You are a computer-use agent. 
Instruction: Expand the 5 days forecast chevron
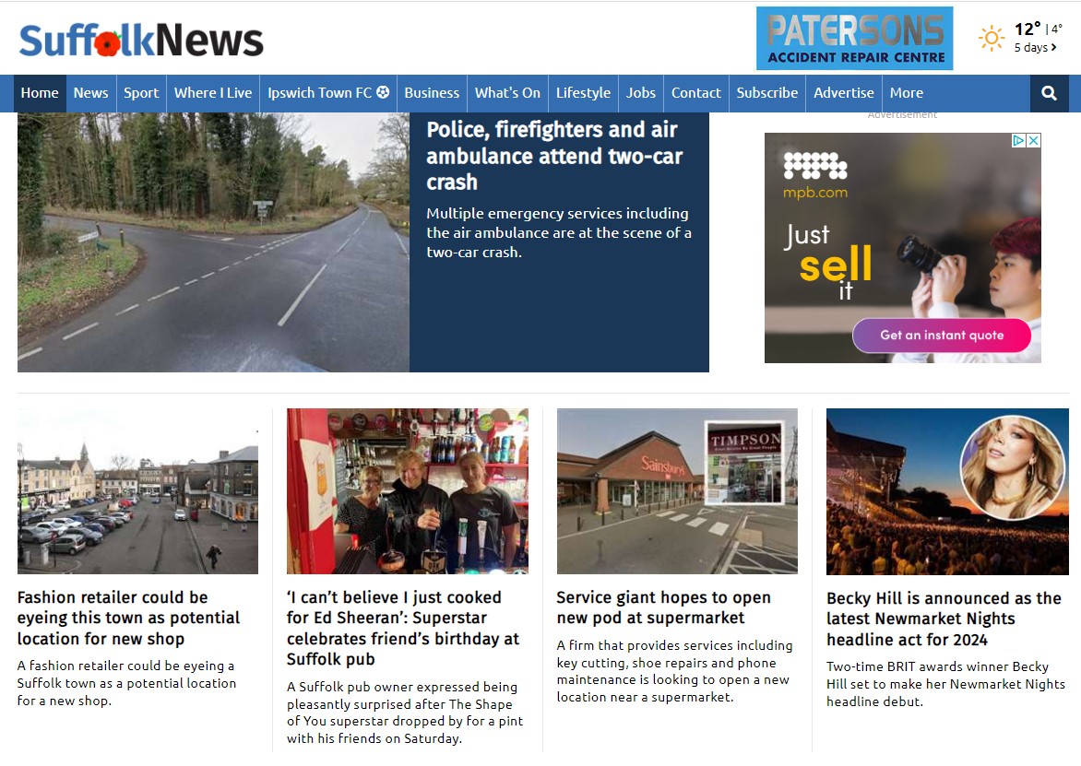point(1053,48)
